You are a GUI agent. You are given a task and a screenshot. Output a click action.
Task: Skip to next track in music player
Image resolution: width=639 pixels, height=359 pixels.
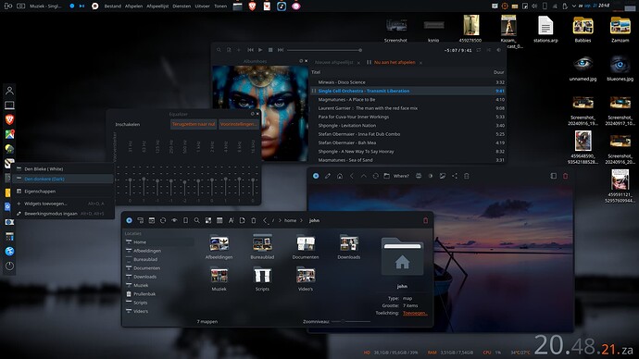(281, 50)
